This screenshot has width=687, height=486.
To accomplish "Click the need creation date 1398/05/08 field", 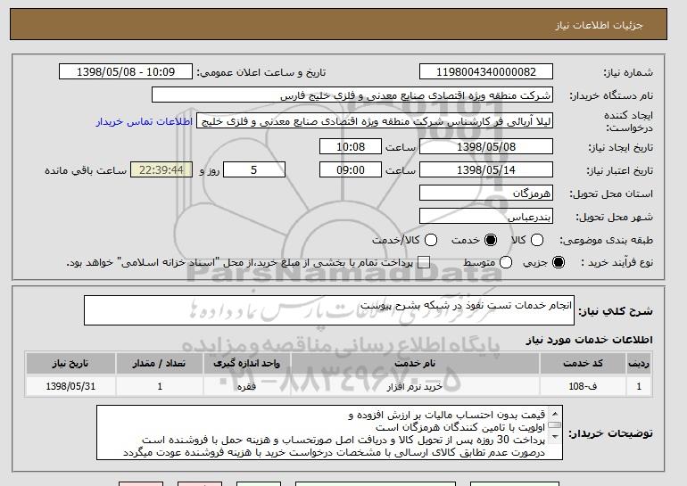I will [486, 146].
